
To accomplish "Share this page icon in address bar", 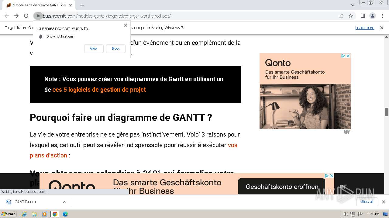I will tap(341, 16).
